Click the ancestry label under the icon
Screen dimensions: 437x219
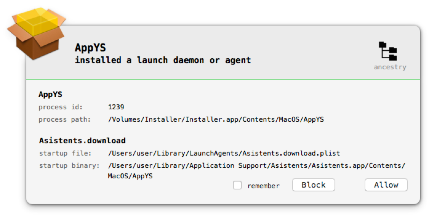pos(390,67)
